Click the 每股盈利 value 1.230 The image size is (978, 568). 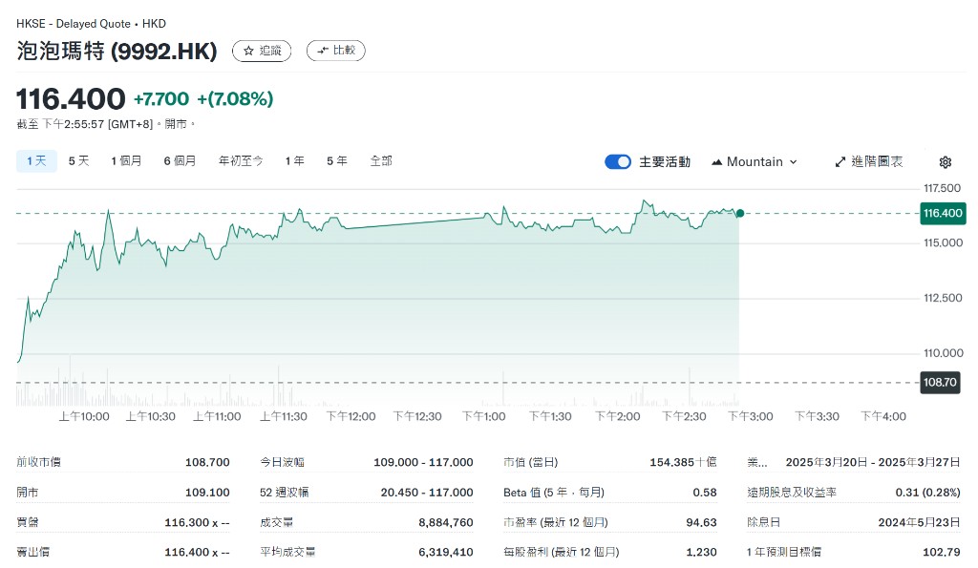pos(702,552)
